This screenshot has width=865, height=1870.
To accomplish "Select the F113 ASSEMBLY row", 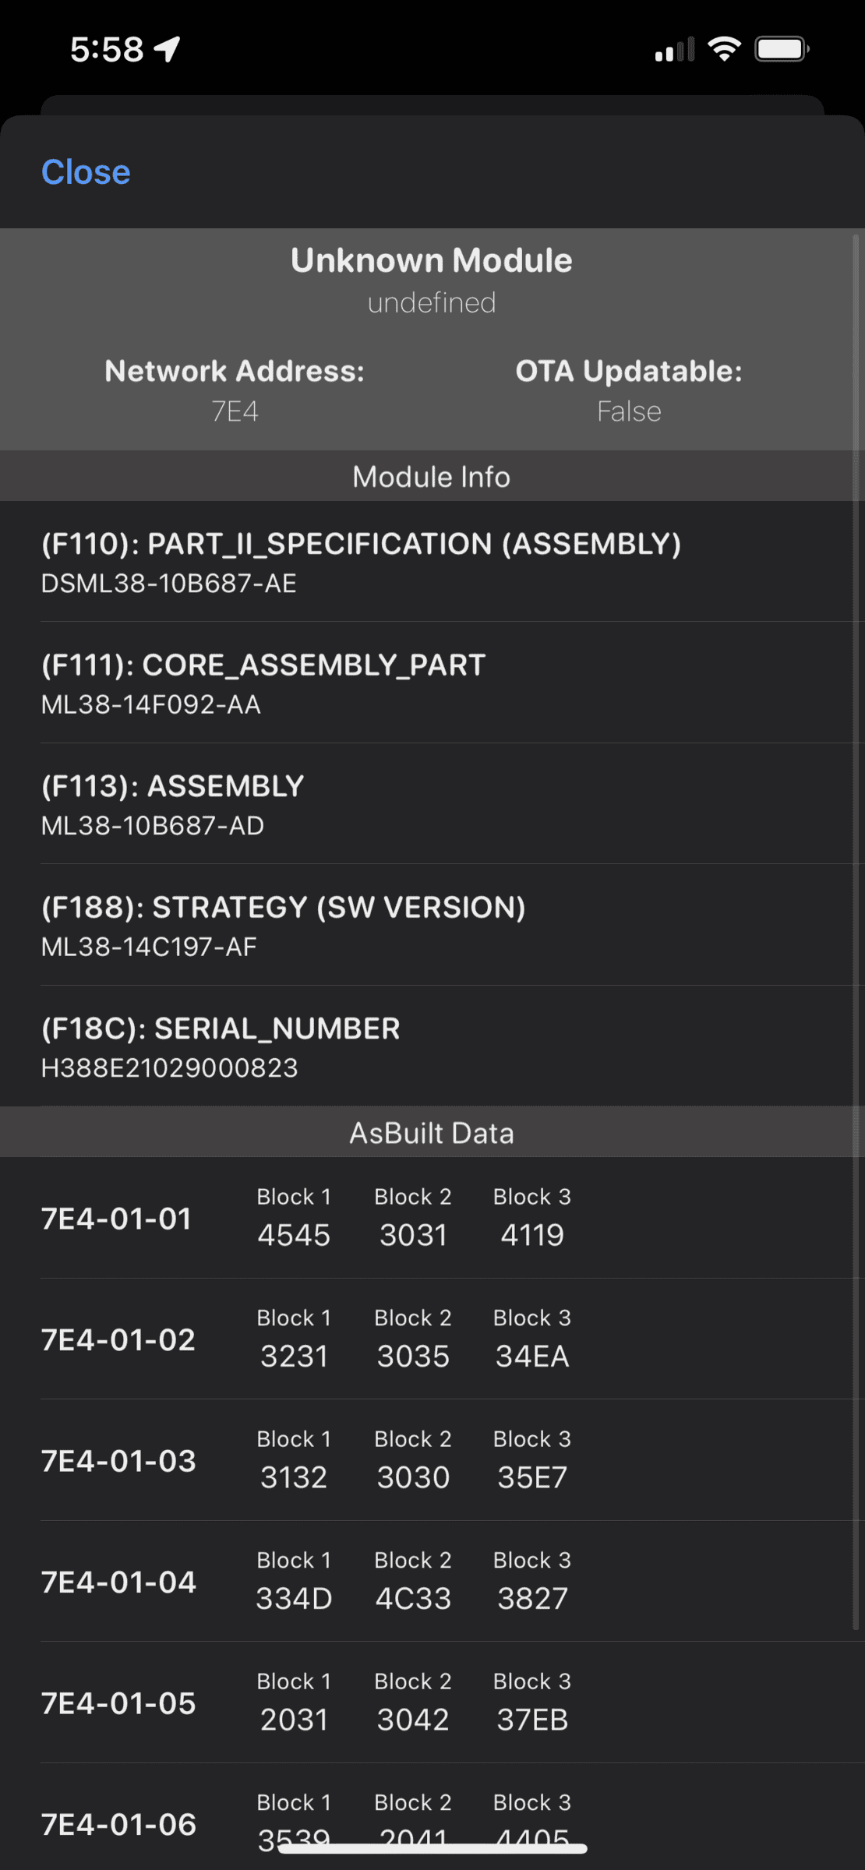I will pyautogui.click(x=173, y=804).
